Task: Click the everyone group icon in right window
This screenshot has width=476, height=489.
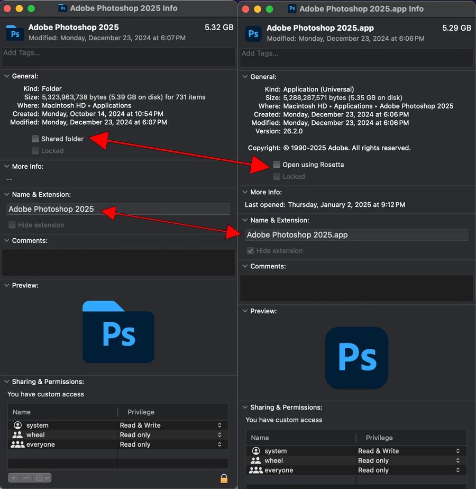Action: [x=255, y=470]
